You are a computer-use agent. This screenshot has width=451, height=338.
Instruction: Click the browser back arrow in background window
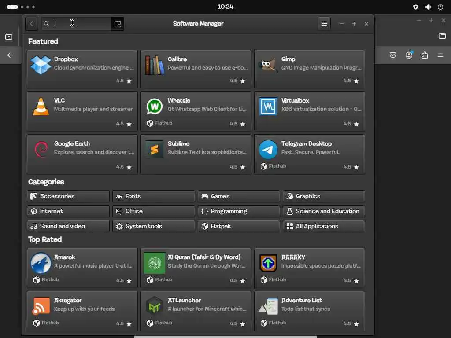(11, 55)
